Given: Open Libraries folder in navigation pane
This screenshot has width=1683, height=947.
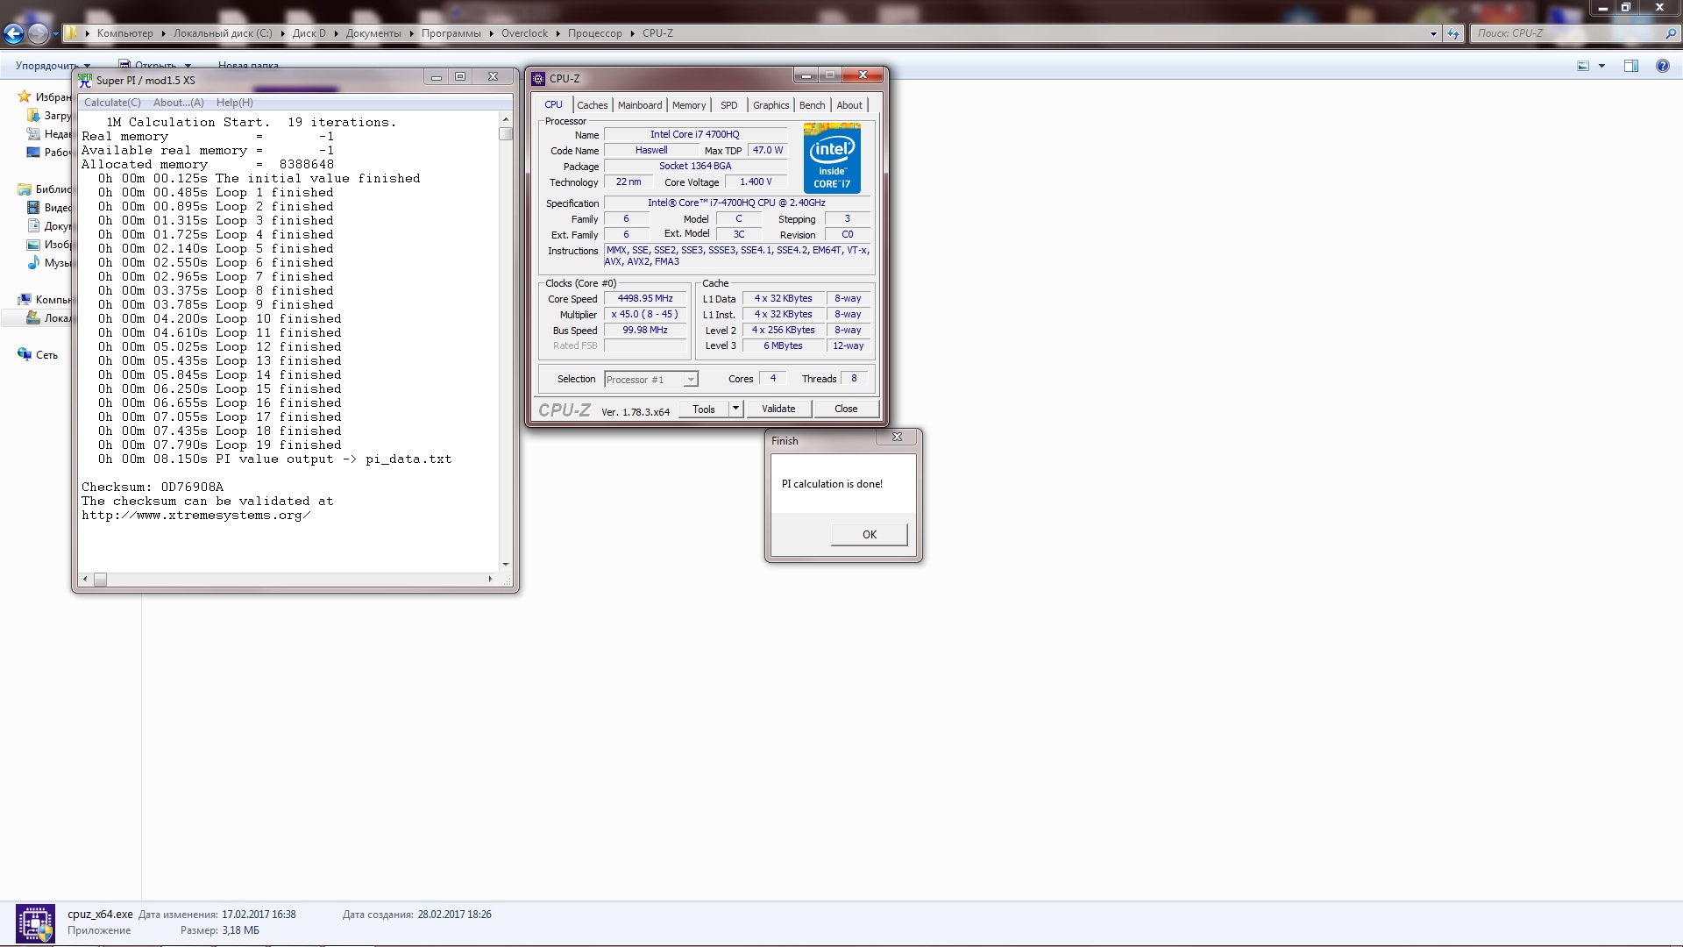Looking at the screenshot, I should 25,189.
